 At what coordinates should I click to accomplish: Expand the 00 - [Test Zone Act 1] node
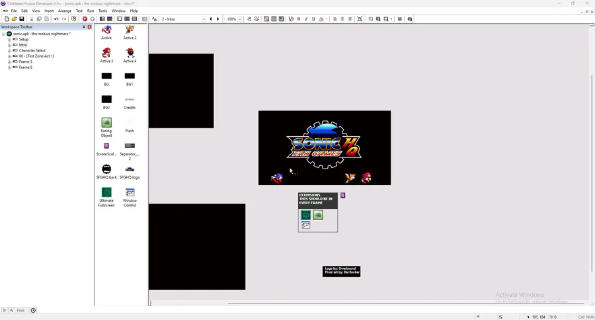[x=9, y=56]
